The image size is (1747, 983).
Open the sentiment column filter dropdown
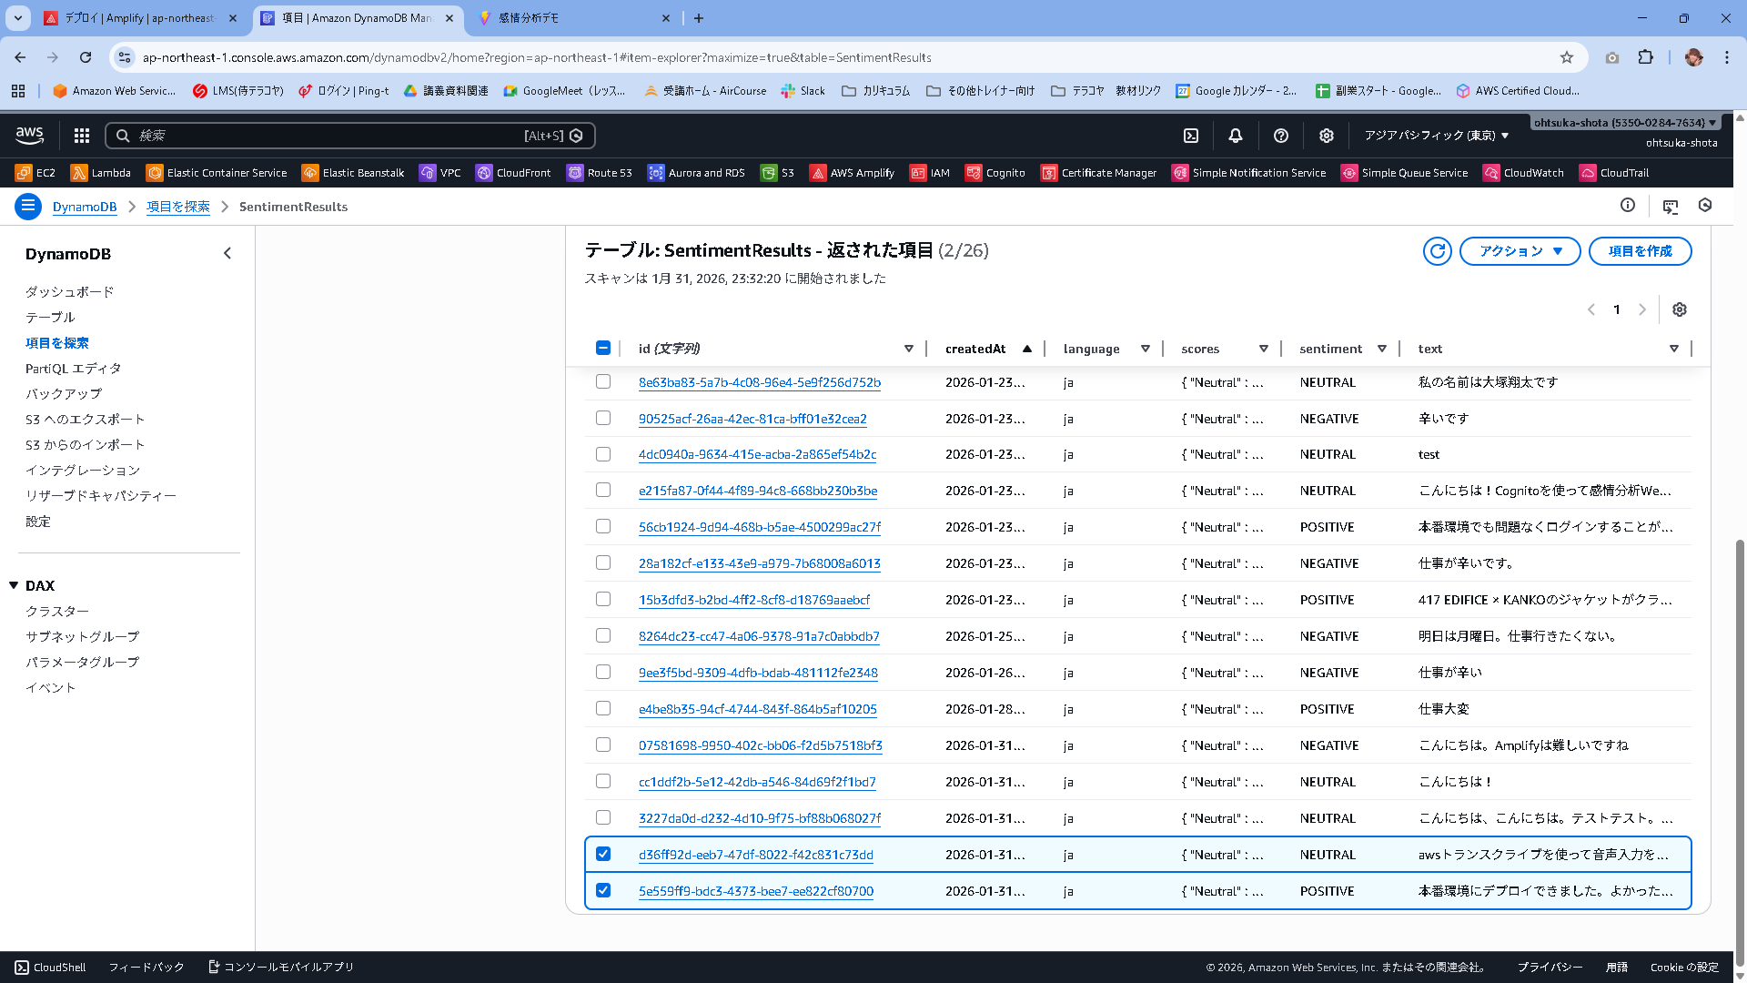tap(1382, 349)
